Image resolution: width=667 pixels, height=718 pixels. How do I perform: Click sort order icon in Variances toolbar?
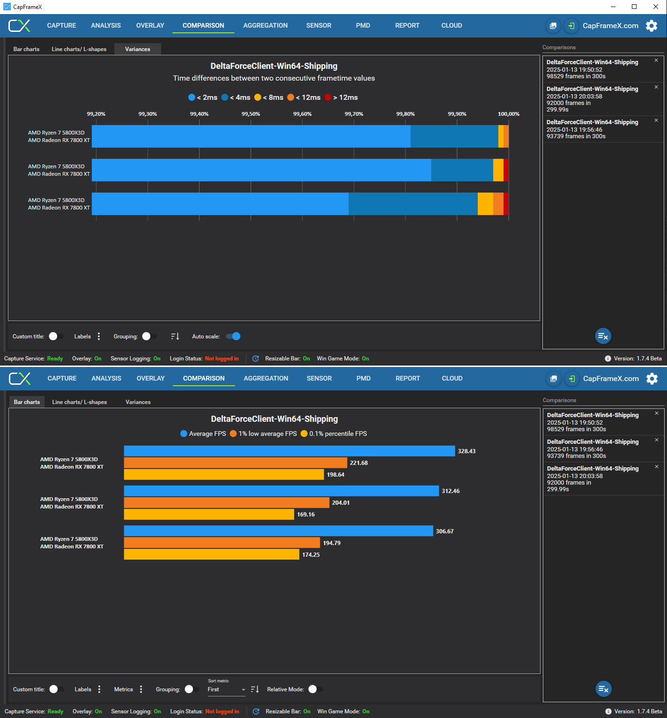(175, 337)
